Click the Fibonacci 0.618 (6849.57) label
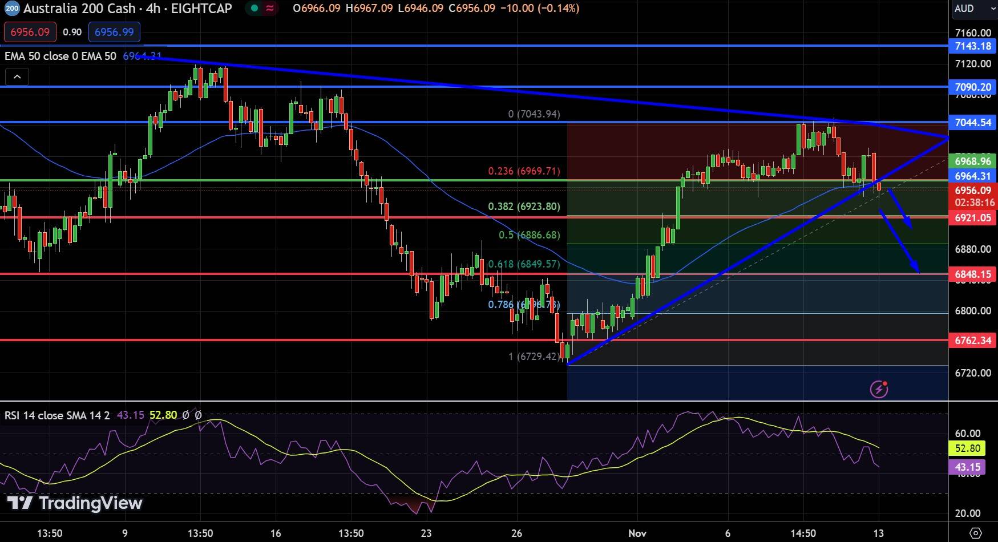The height and width of the screenshot is (542, 998). [x=524, y=264]
